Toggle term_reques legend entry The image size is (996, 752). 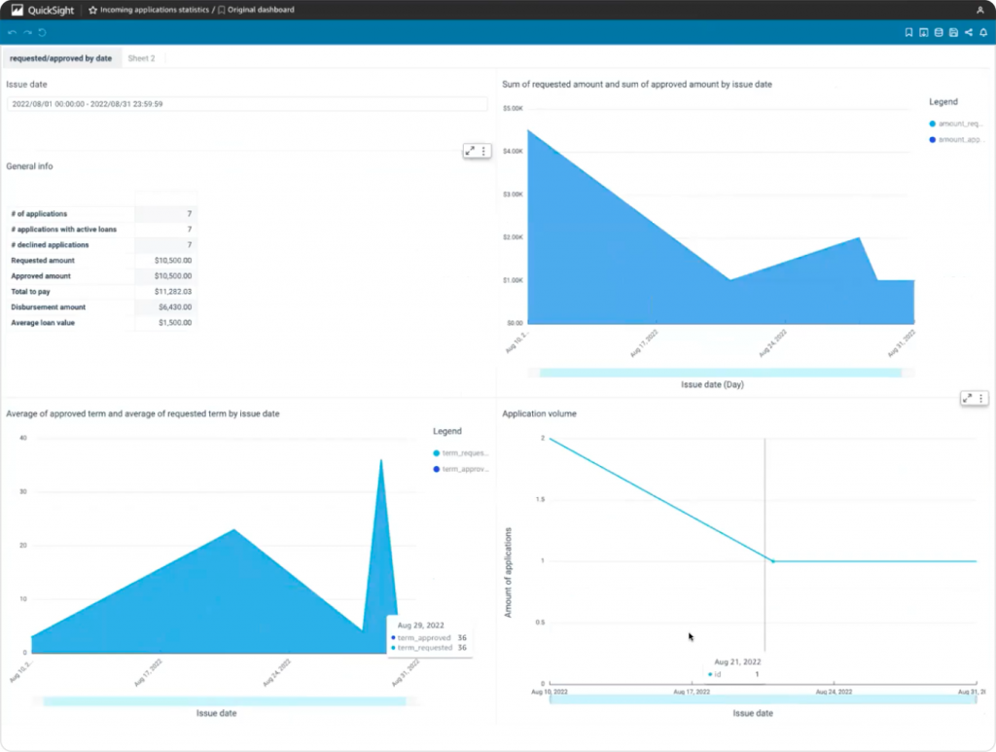[460, 453]
